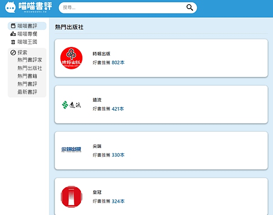
Task: Open the 330本 recommended books link
Action: click(x=118, y=155)
